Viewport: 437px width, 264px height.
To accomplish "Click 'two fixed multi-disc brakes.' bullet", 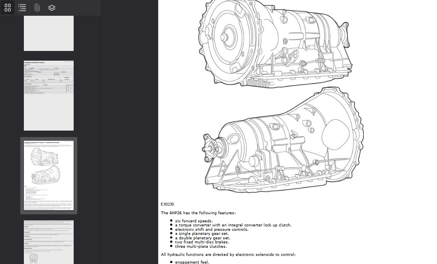I will [202, 242].
